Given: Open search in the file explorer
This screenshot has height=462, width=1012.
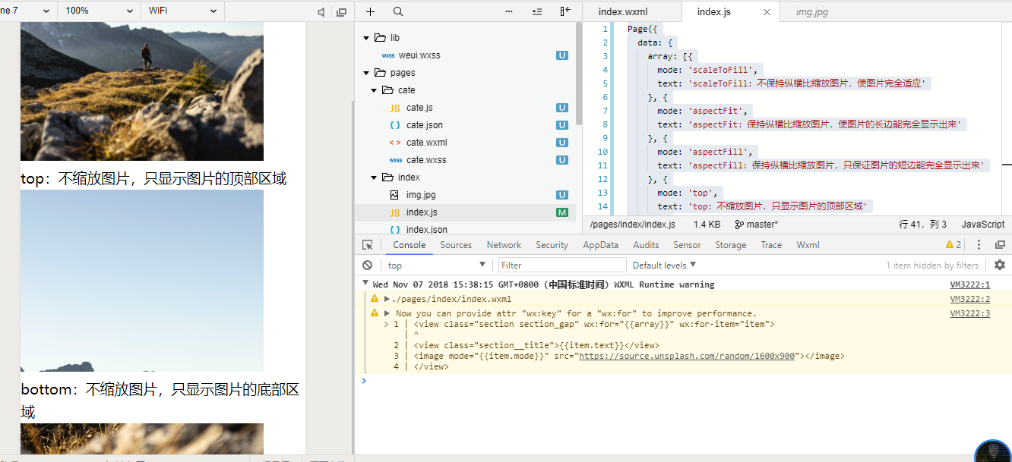Looking at the screenshot, I should point(398,11).
